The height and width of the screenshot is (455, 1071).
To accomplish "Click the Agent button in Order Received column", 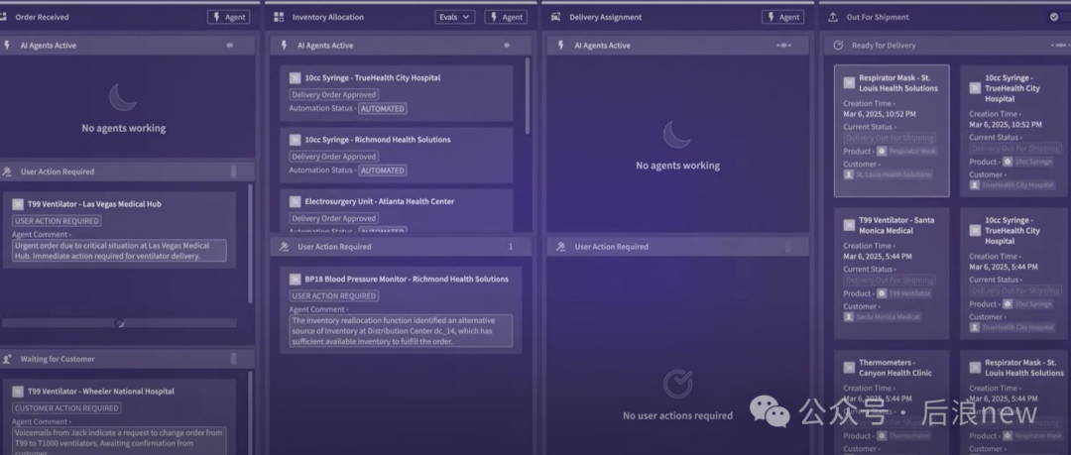I will 229,17.
